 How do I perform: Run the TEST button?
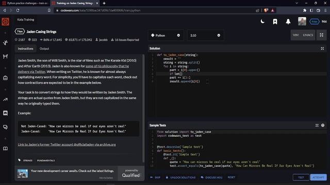(x=301, y=177)
